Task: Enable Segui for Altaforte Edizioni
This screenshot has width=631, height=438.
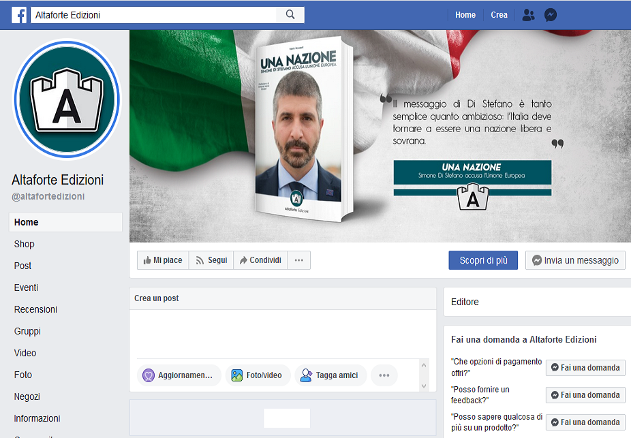Action: pyautogui.click(x=210, y=260)
